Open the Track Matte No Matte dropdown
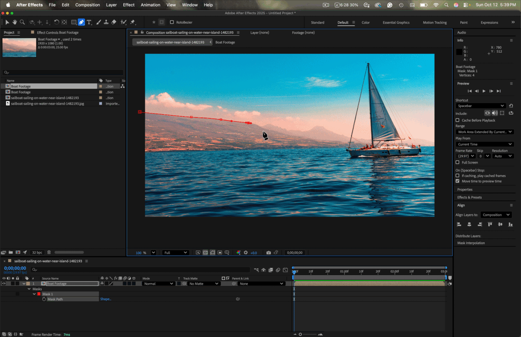The image size is (521, 337). (204, 284)
